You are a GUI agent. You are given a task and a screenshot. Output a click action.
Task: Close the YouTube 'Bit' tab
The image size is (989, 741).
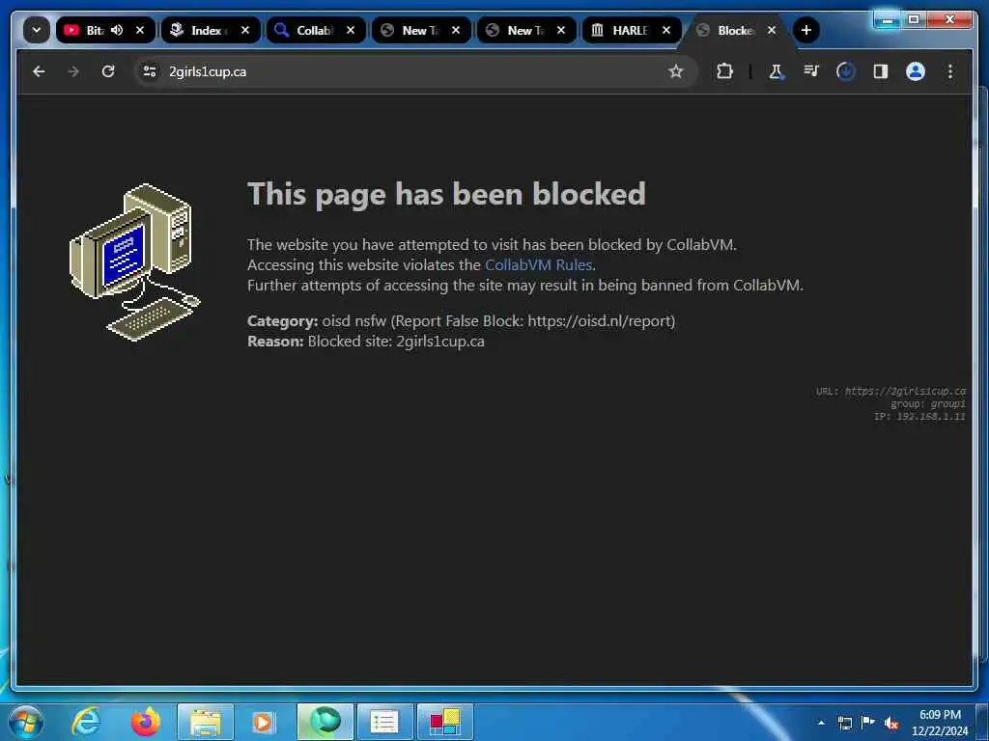140,30
